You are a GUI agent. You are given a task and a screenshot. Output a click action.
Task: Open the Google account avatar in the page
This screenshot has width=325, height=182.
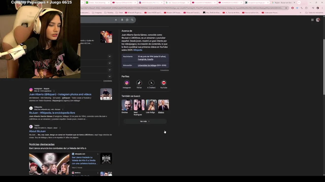tap(318, 20)
